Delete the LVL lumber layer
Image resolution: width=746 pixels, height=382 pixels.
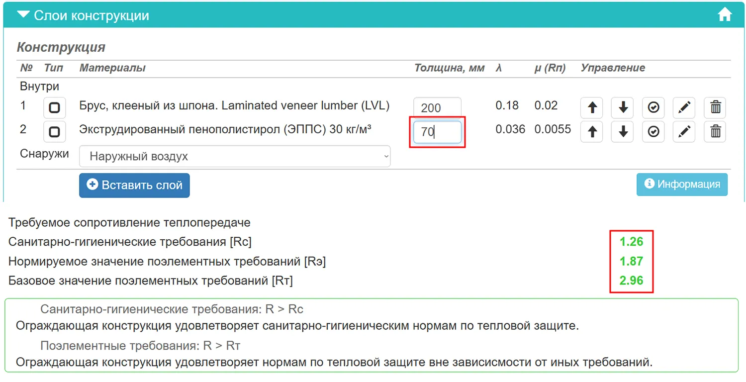click(x=715, y=107)
